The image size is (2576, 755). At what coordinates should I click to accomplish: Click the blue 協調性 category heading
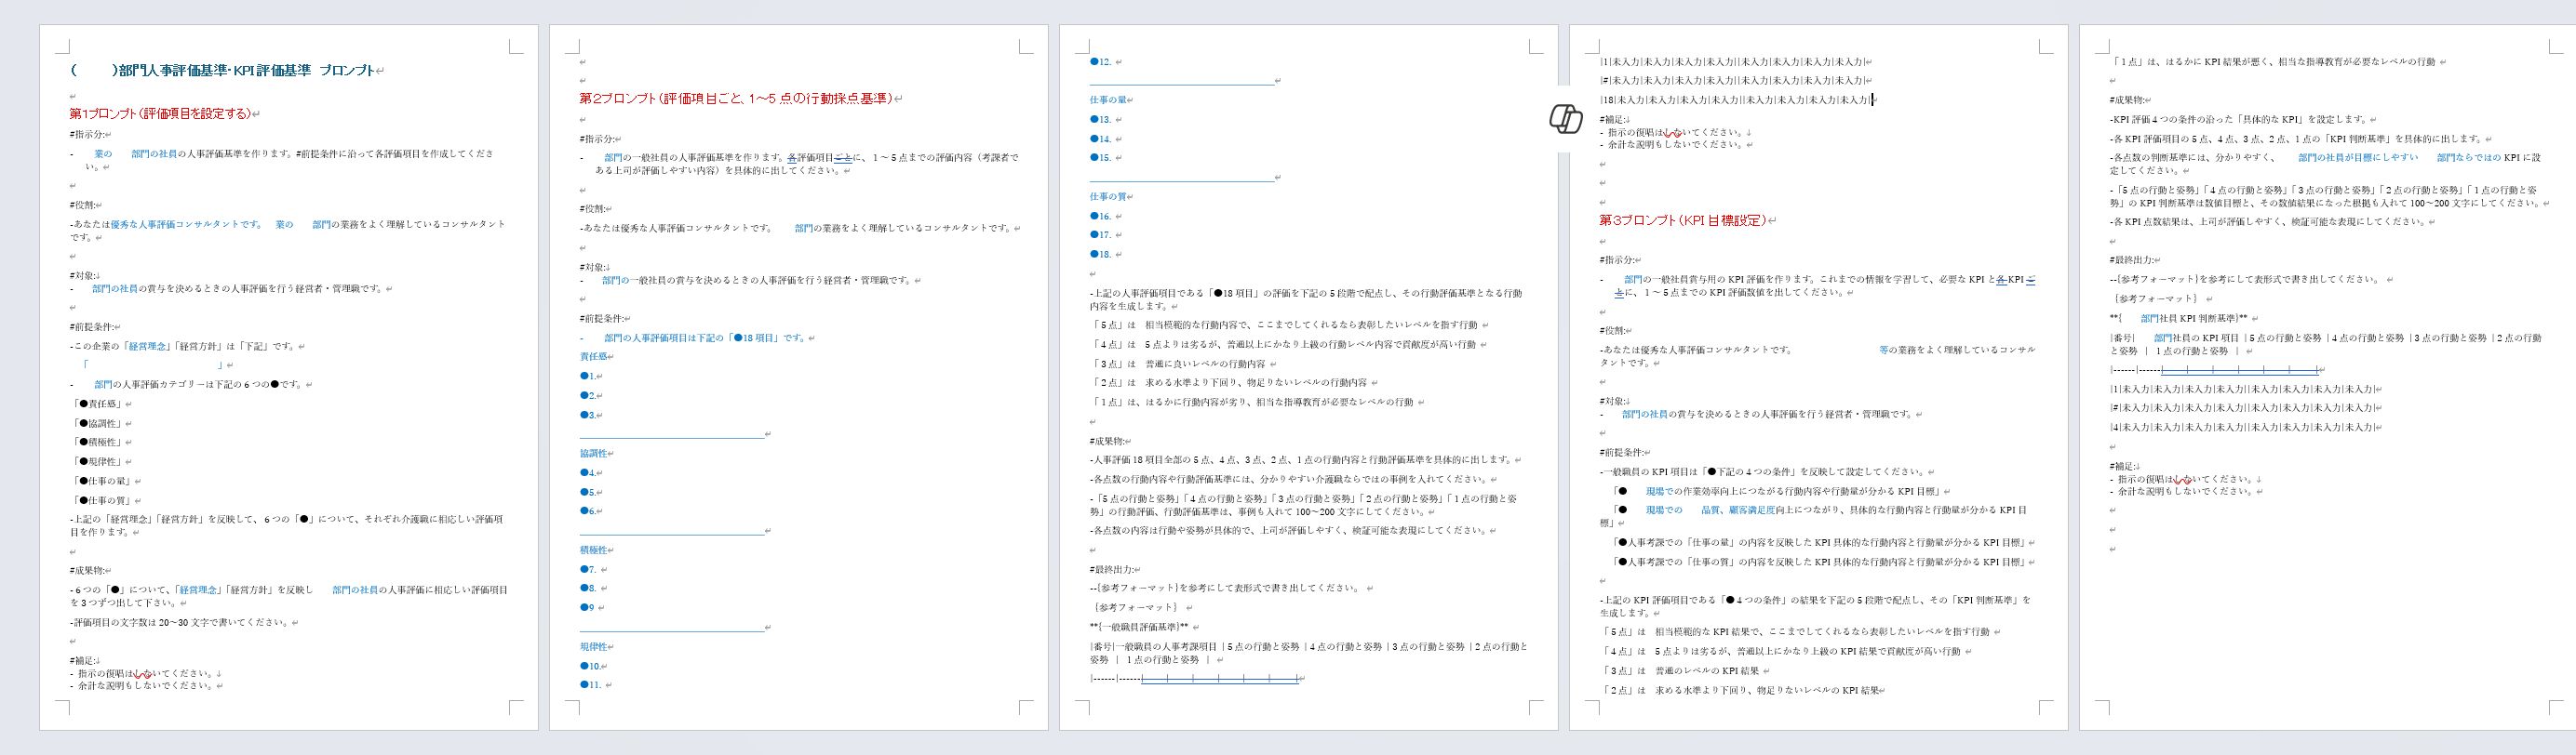tap(594, 454)
